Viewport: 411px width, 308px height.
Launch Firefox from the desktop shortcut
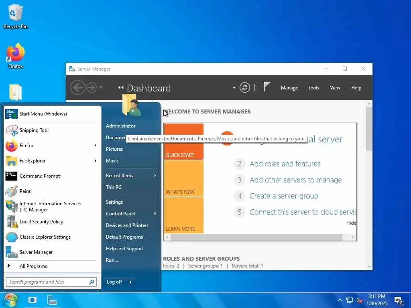tap(15, 56)
